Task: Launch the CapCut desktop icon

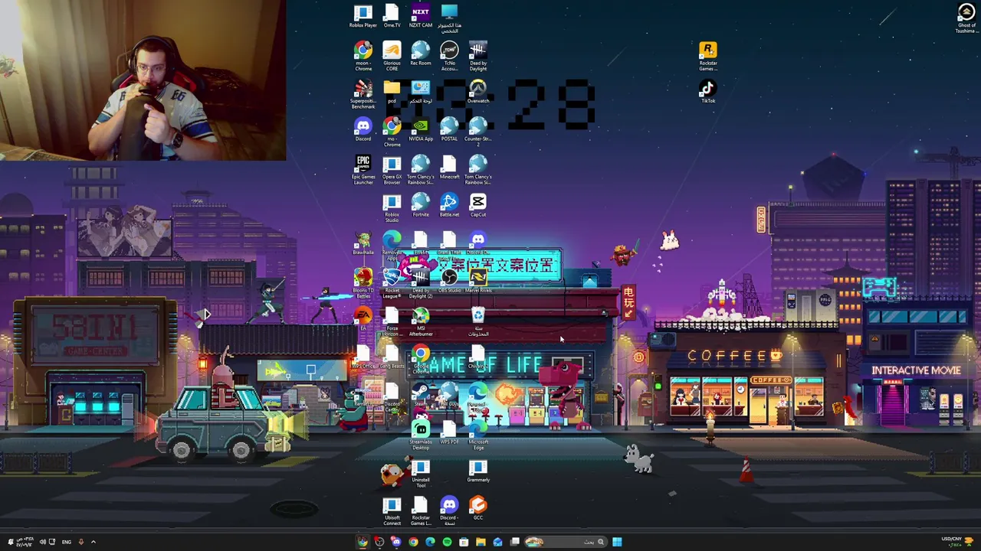Action: (x=478, y=205)
